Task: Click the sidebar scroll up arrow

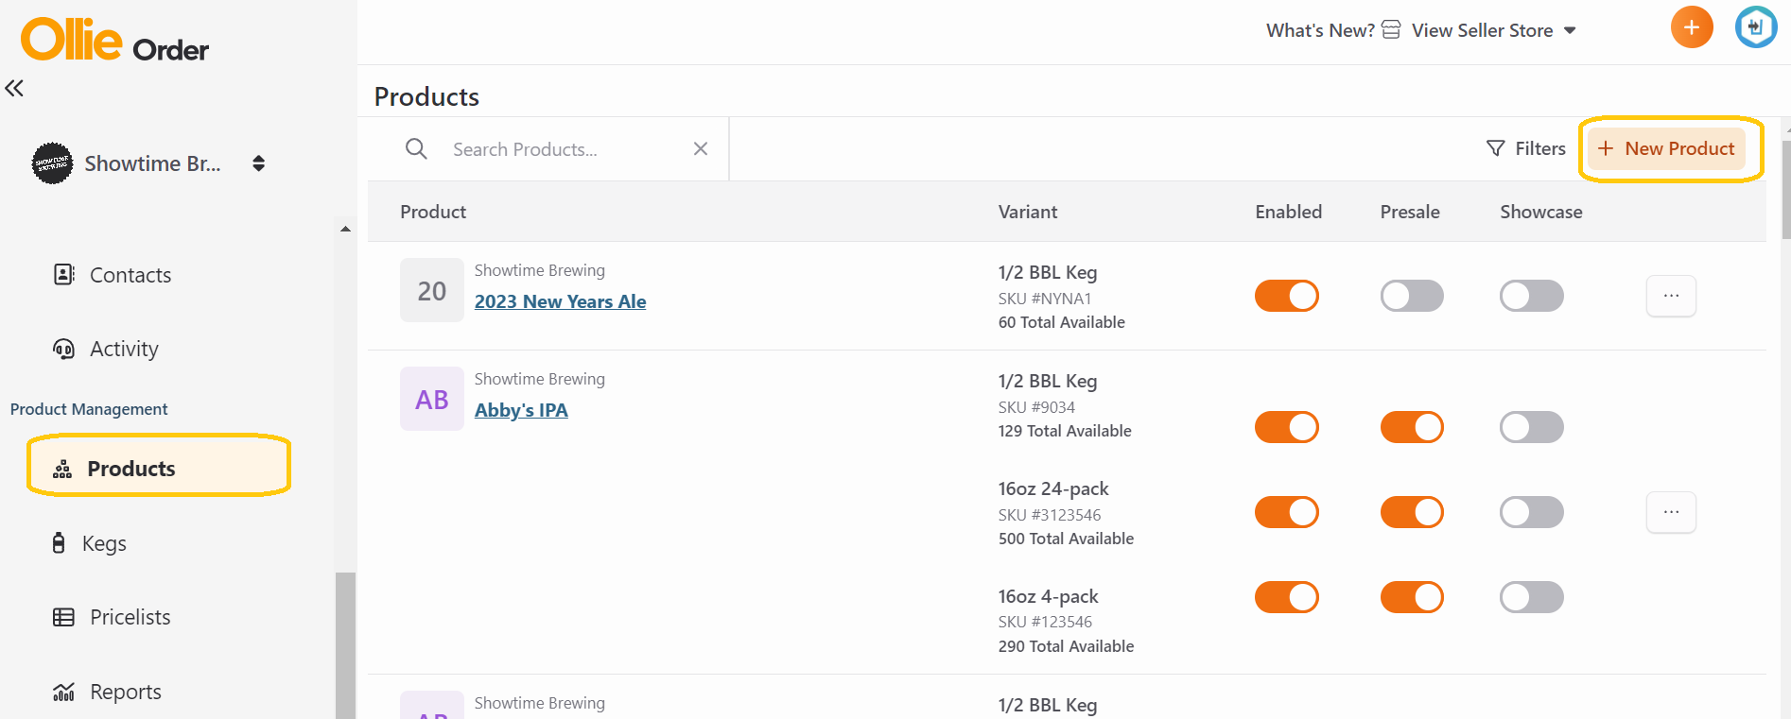Action: pos(345,229)
